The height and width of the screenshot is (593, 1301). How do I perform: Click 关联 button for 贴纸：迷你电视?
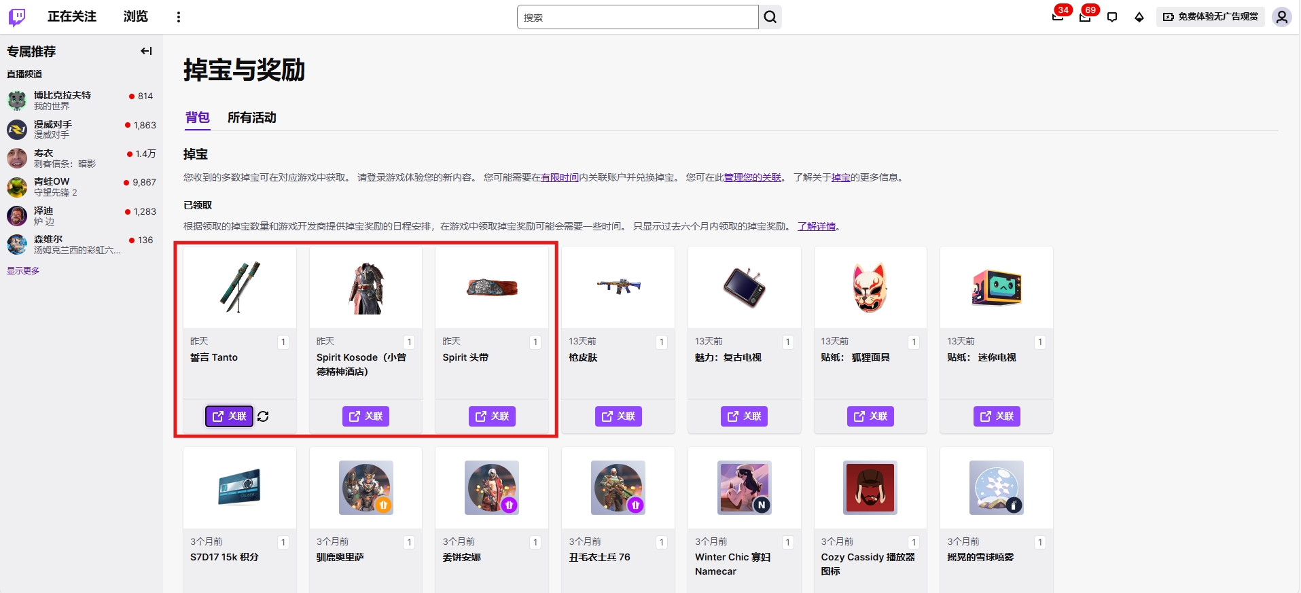[997, 416]
